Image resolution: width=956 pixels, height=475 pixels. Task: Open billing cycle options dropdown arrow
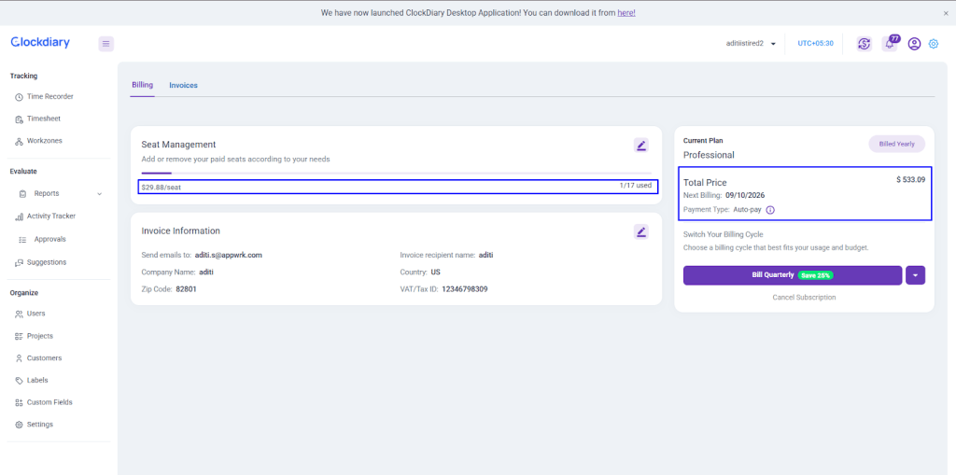[915, 275]
